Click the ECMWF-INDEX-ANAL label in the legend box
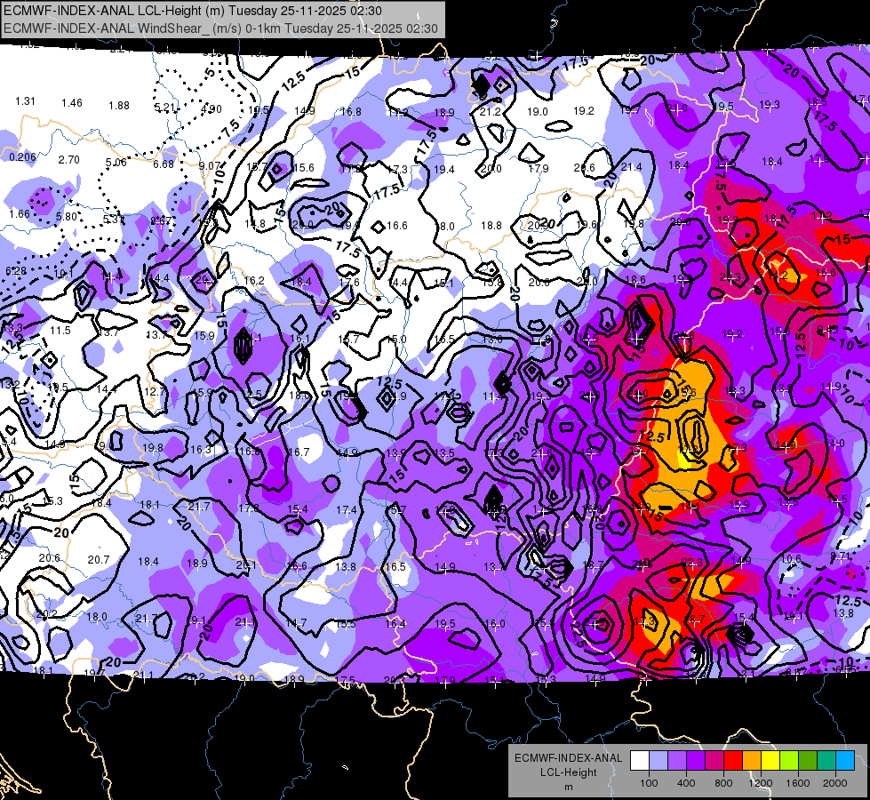 coord(568,758)
